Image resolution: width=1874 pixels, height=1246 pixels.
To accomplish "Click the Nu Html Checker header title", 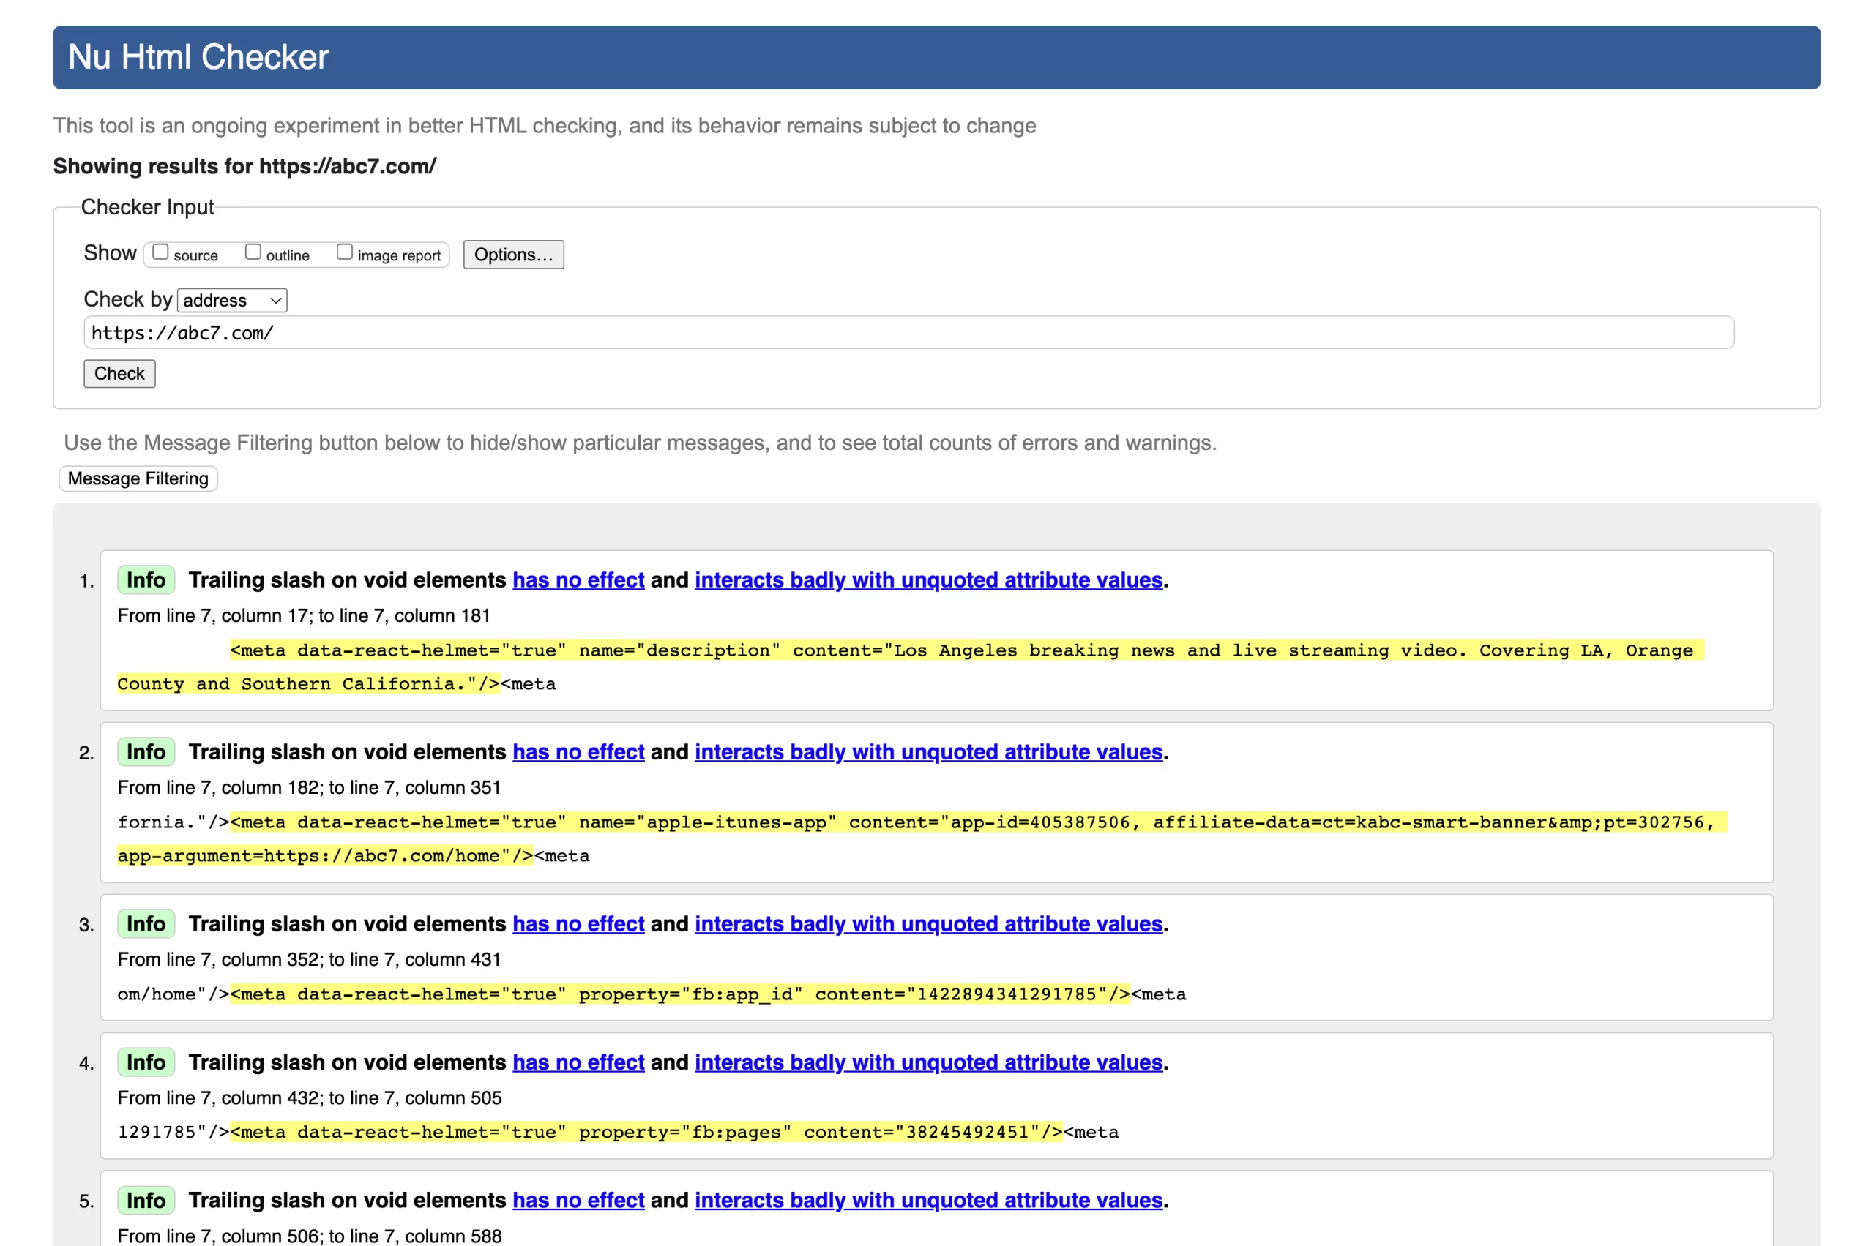I will coord(198,57).
